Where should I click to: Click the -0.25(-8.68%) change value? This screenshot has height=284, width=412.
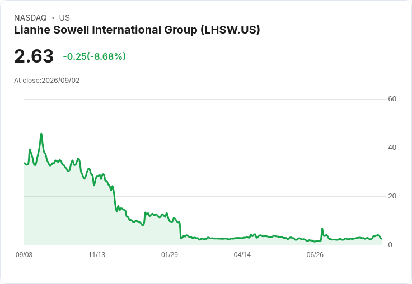pyautogui.click(x=95, y=56)
